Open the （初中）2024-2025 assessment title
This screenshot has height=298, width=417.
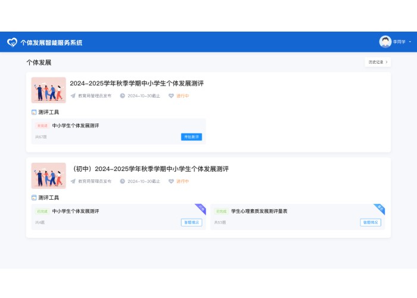149,169
